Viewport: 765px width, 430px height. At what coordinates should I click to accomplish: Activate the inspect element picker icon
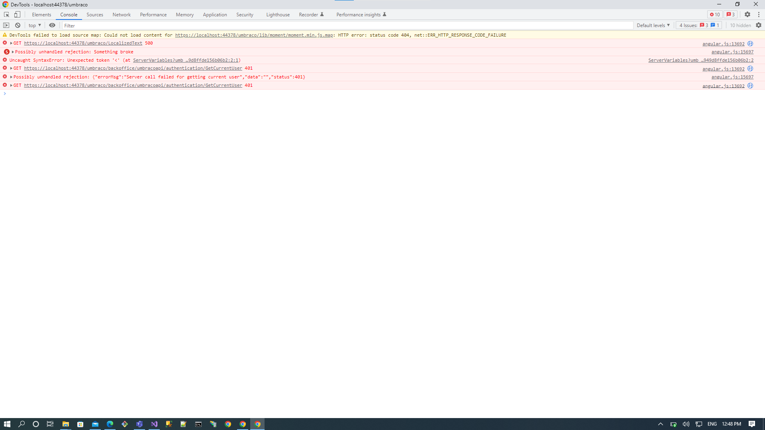(x=6, y=14)
